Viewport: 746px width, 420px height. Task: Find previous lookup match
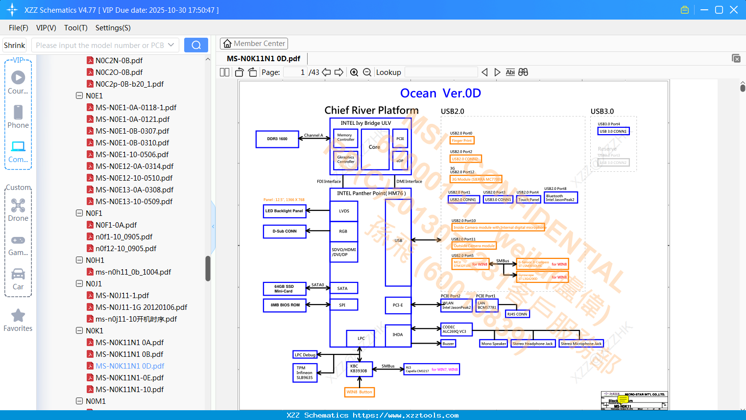pos(484,72)
